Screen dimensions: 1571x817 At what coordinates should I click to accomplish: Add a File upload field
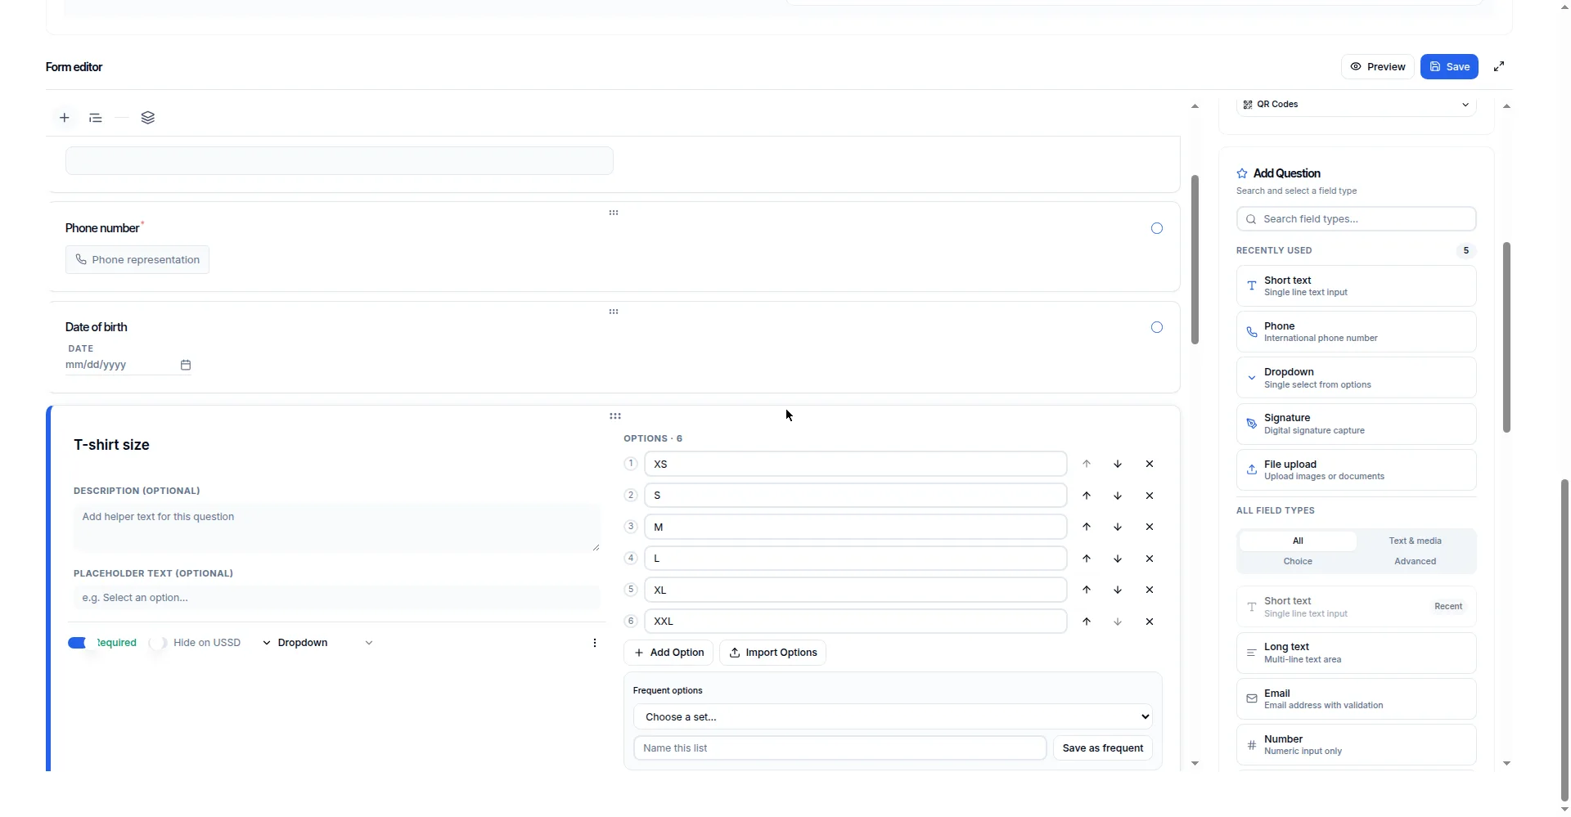click(1356, 470)
